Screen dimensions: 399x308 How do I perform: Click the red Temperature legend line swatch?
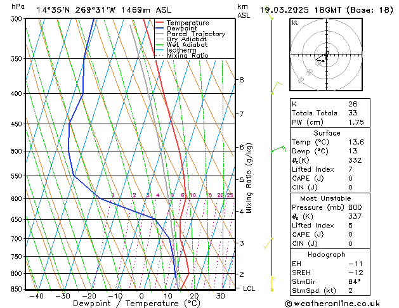[160, 23]
